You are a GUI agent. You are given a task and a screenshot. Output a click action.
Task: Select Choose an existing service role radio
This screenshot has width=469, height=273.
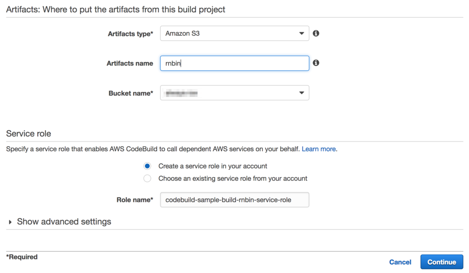click(147, 179)
